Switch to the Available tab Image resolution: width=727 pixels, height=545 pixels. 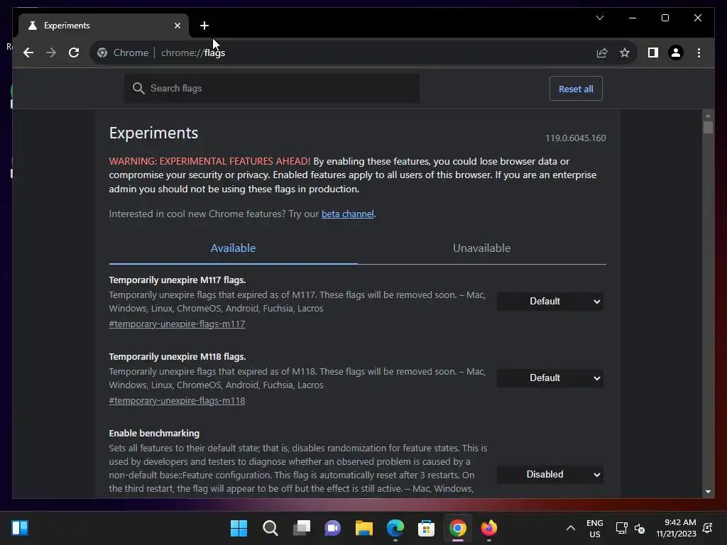[233, 248]
